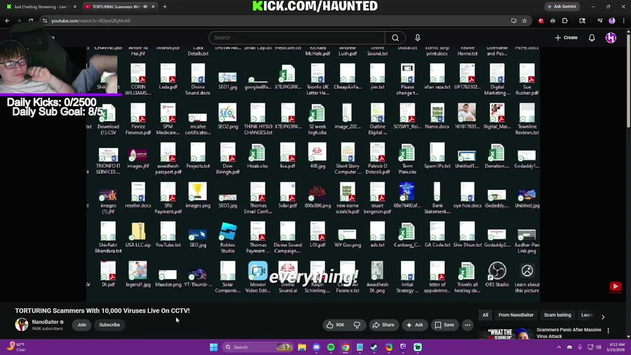Select the All filter chip

coord(485,315)
